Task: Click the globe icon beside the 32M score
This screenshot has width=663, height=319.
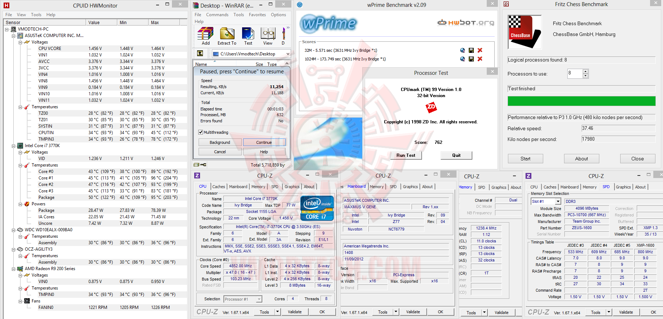Action: [x=463, y=50]
